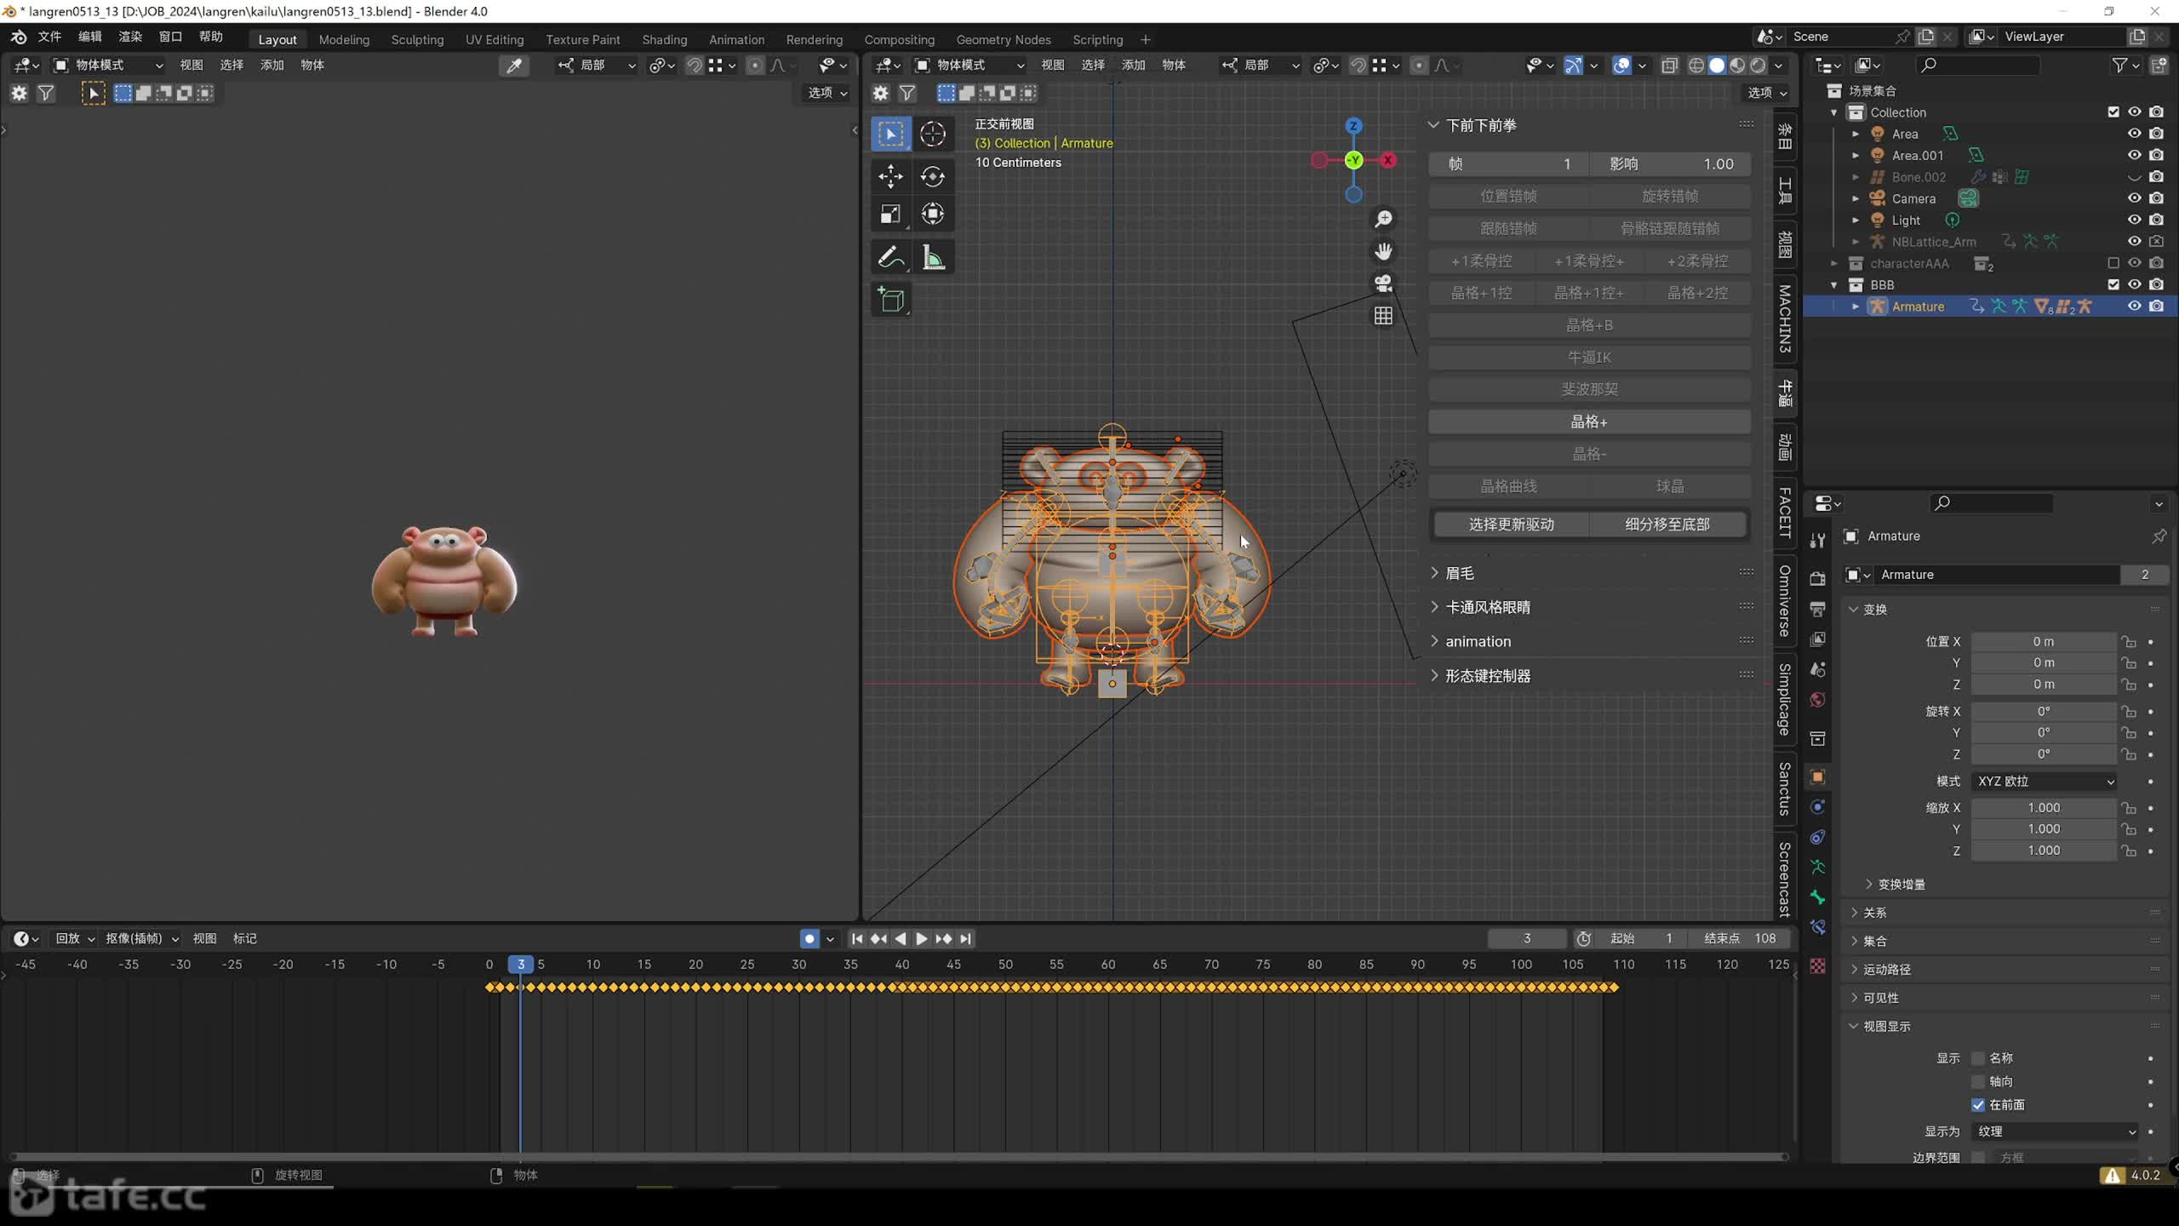Click the pan view hand icon
2179x1226 pixels.
click(x=1384, y=251)
